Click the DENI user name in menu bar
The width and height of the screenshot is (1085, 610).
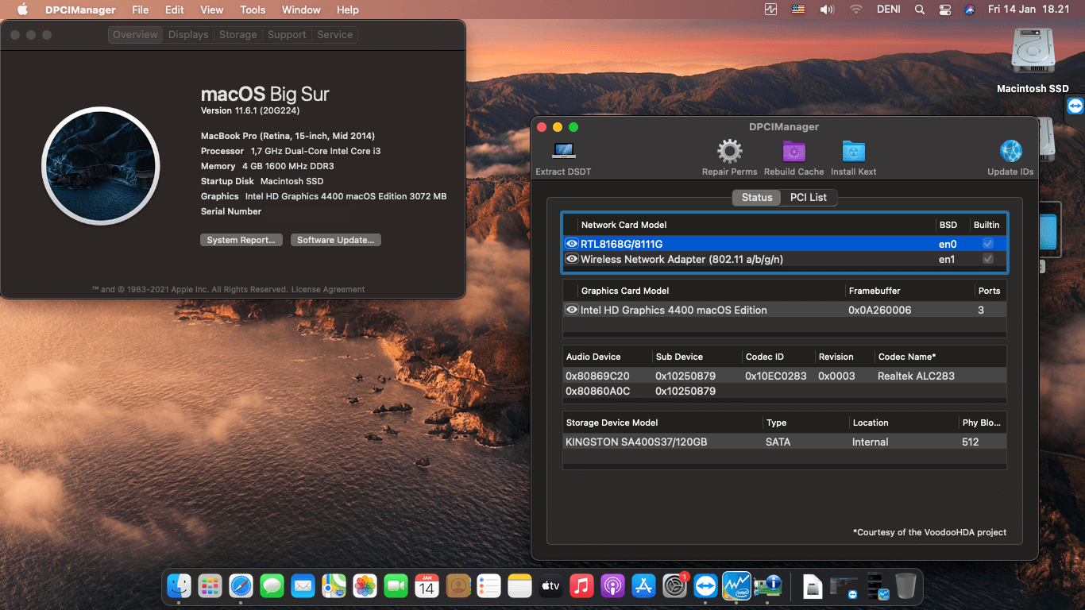[889, 10]
